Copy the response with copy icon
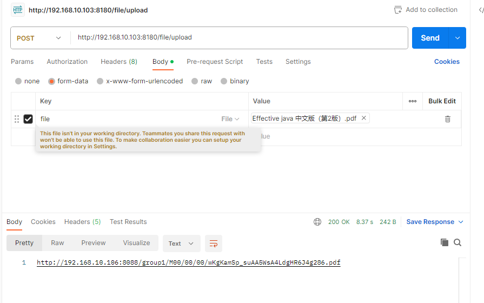484x303 pixels. pyautogui.click(x=444, y=242)
